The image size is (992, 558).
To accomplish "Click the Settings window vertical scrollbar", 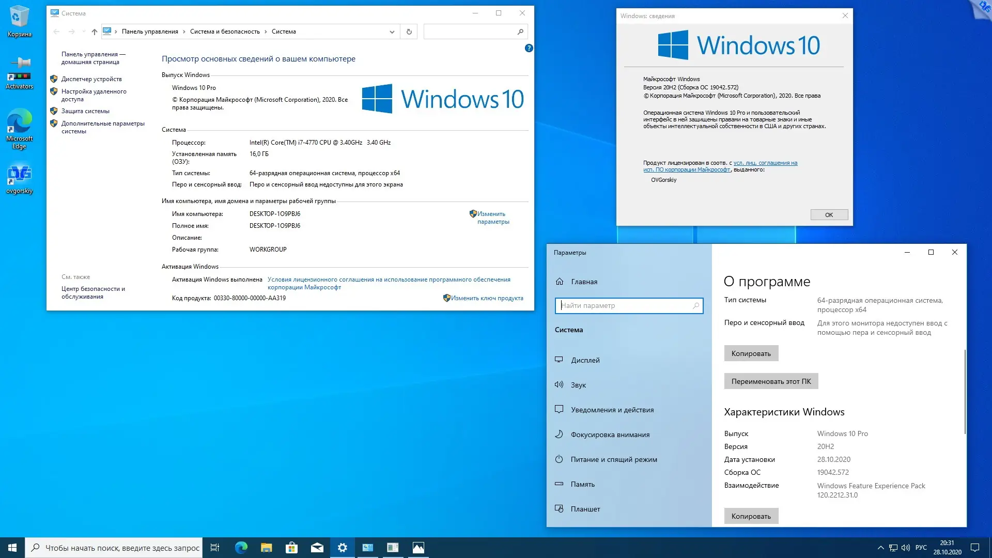I will point(965,393).
